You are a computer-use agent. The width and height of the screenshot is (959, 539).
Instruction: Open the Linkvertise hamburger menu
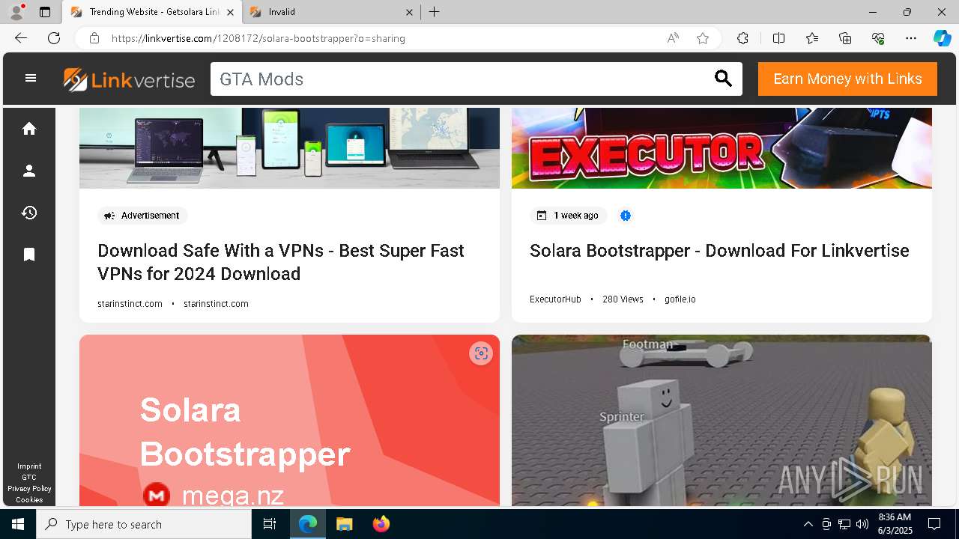click(x=31, y=78)
